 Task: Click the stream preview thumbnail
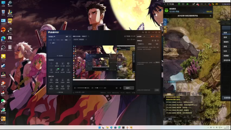(x=104, y=63)
